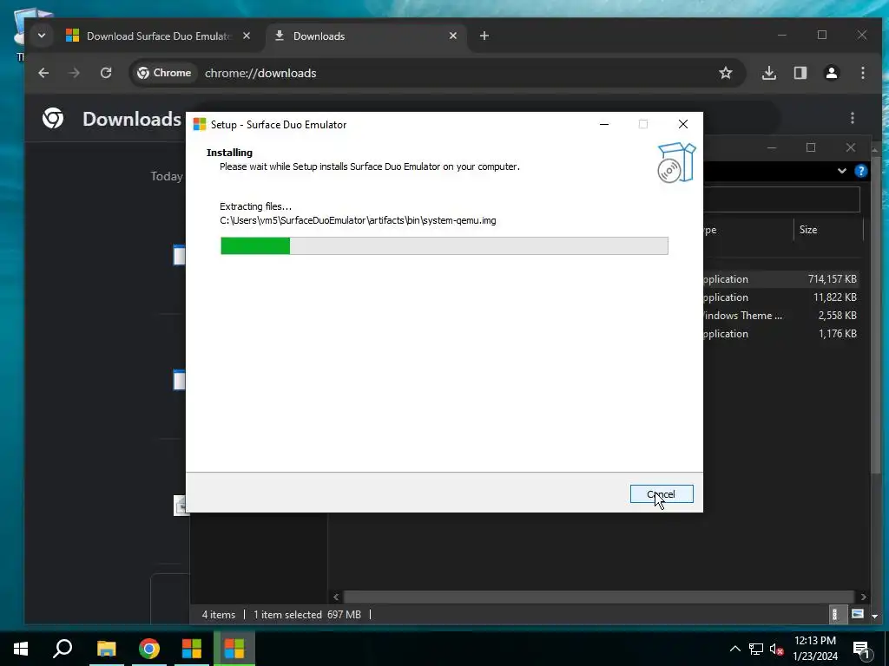Open taskbar clock and date
This screenshot has height=666, width=889.
(x=815, y=649)
